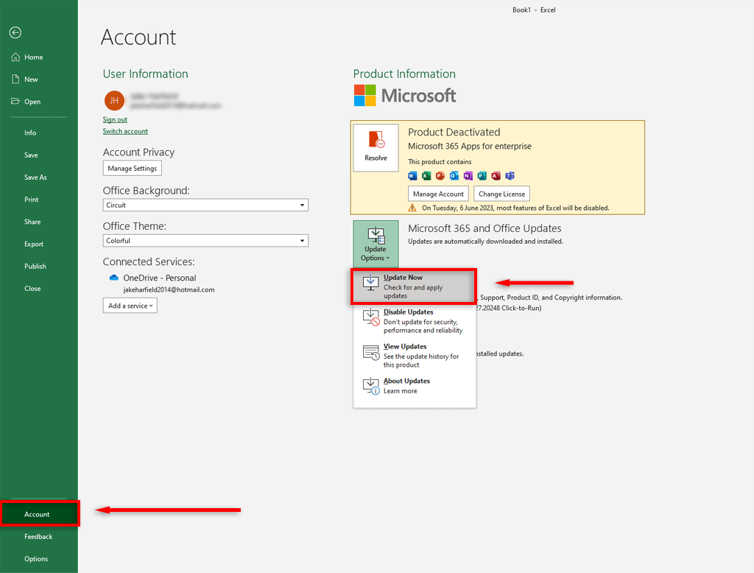The height and width of the screenshot is (573, 754).
Task: Click the OneDrive cloud icon
Action: pyautogui.click(x=114, y=278)
